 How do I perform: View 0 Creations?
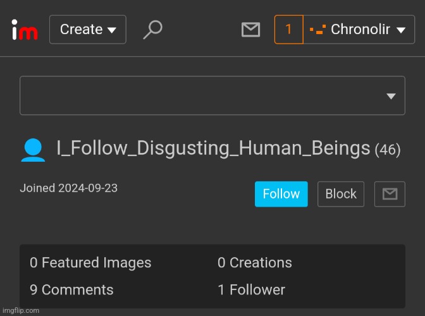point(255,263)
